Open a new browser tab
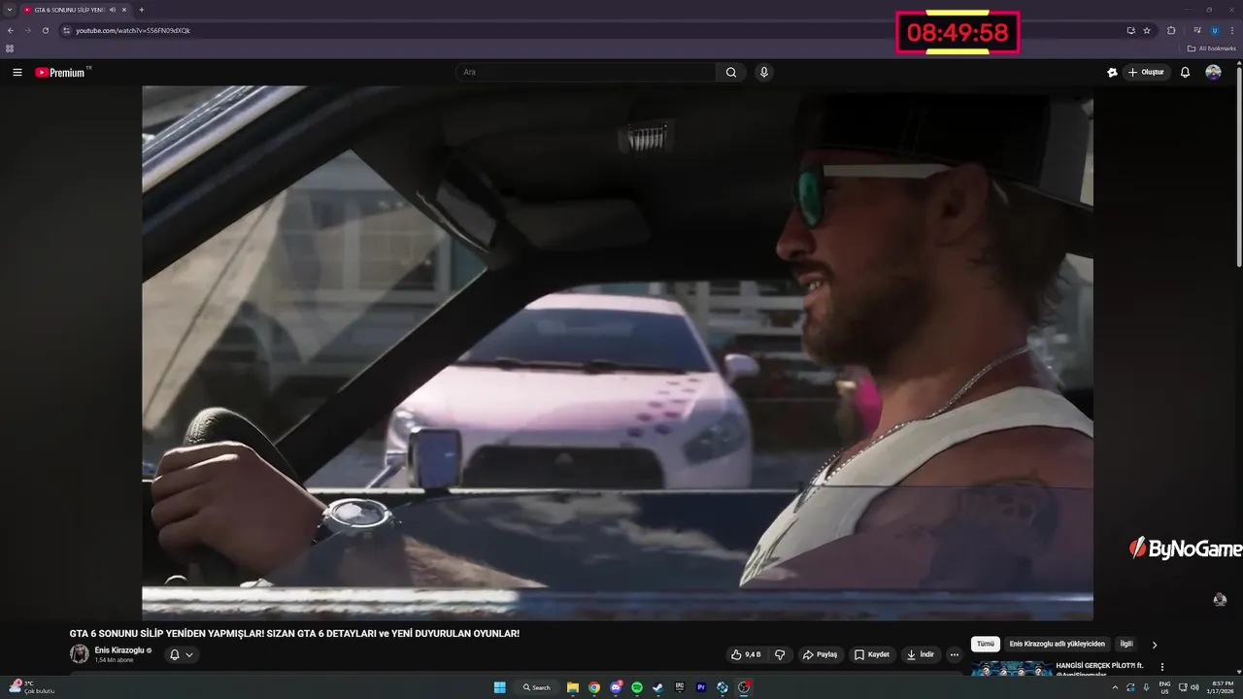1243x699 pixels. 142,10
